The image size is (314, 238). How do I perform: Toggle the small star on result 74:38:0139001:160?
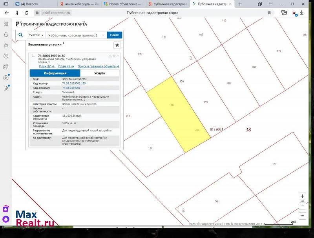pos(114,56)
